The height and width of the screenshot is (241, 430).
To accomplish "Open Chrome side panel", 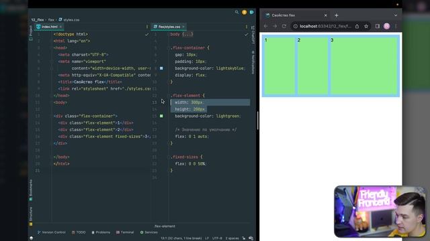I will click(378, 26).
